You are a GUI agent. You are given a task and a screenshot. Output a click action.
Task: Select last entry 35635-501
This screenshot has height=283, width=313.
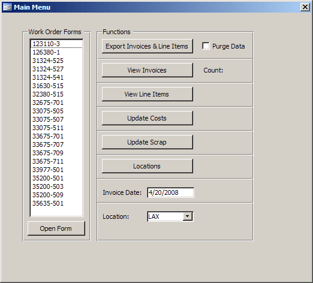point(56,203)
